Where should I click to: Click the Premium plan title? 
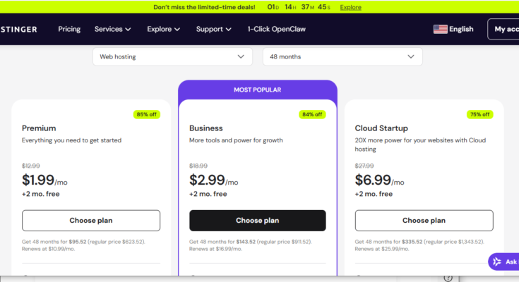pos(39,128)
